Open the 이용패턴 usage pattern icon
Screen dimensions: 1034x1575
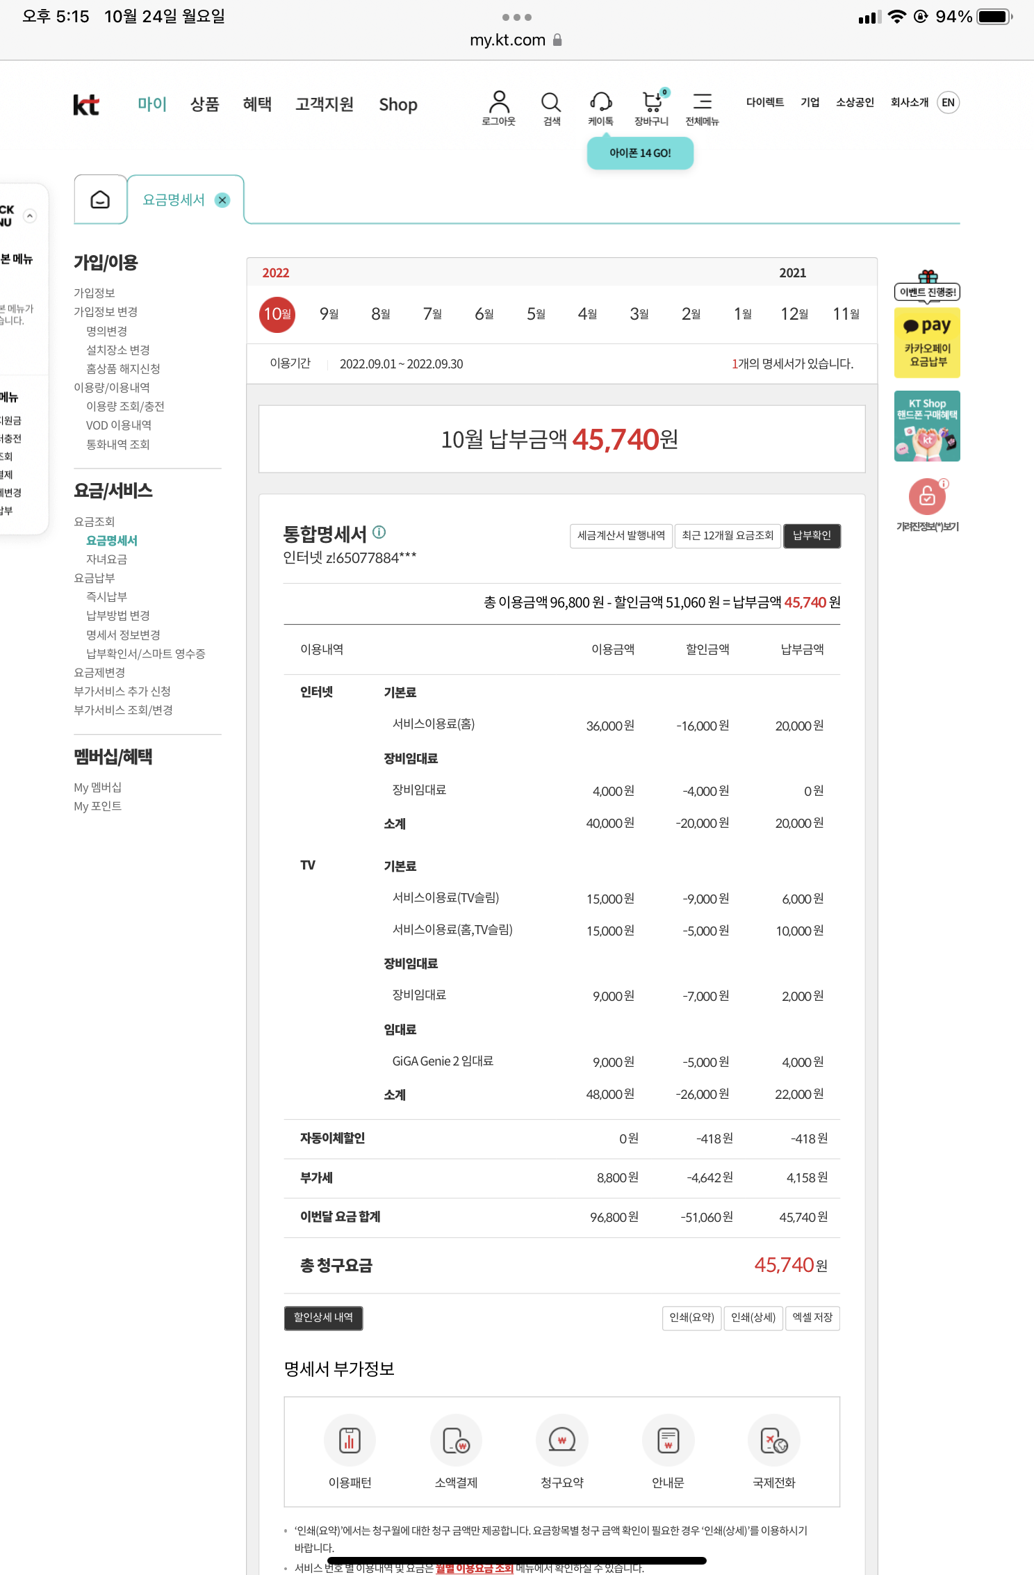point(350,1440)
